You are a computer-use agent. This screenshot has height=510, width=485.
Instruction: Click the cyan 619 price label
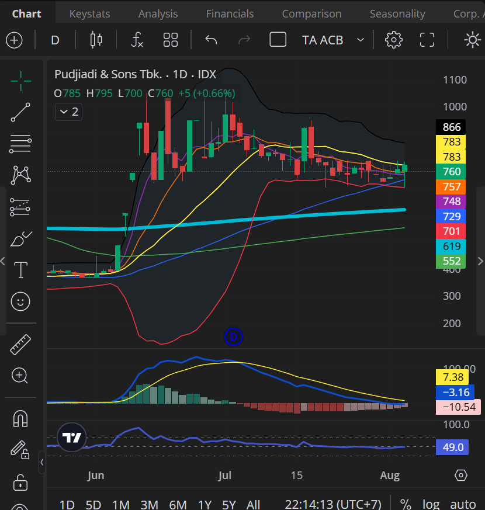[x=451, y=246]
